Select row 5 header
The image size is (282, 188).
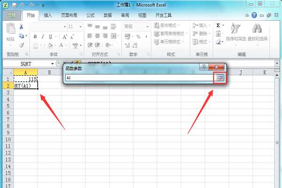point(8,106)
